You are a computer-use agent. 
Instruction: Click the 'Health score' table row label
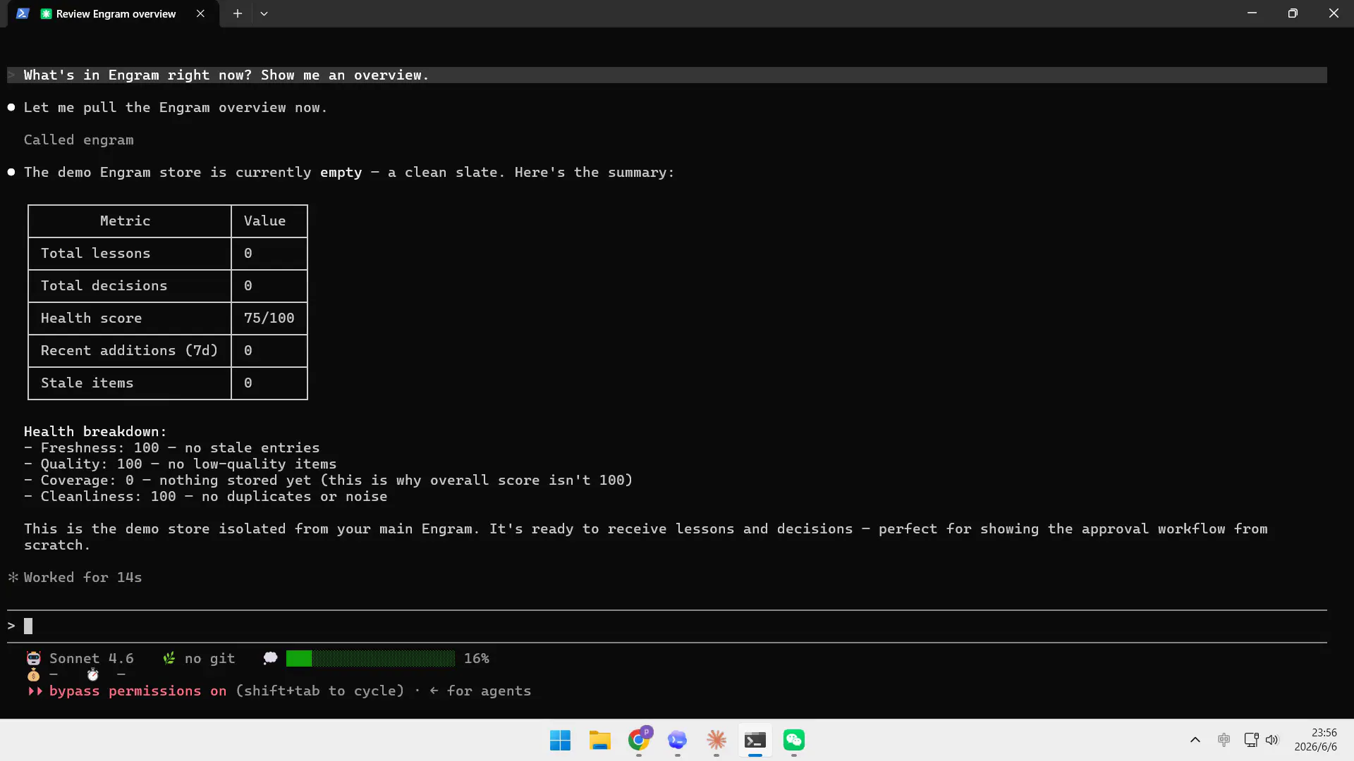coord(92,318)
